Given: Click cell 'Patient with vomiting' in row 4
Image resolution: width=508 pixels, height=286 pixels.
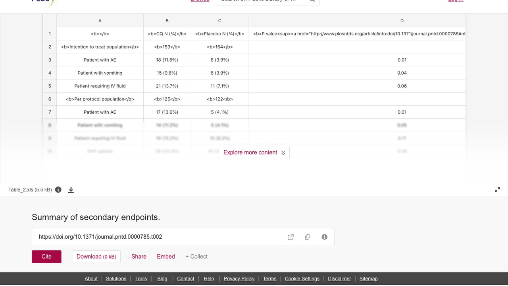Looking at the screenshot, I should (100, 73).
